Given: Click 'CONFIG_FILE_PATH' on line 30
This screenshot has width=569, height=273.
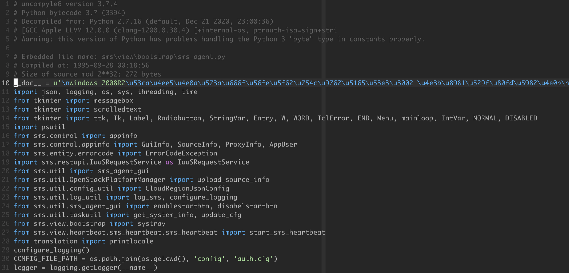Looking at the screenshot, I should click(x=46, y=259).
